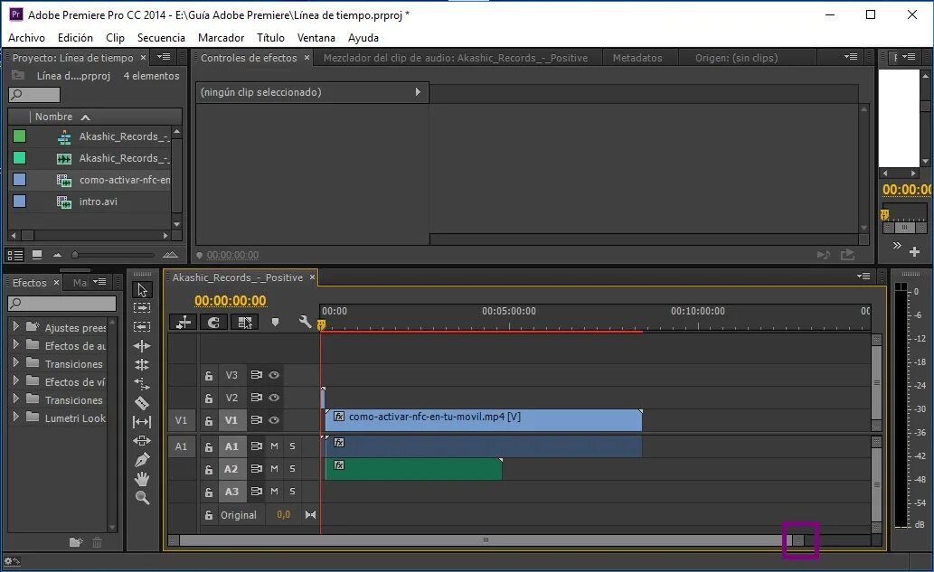Add a marker in timeline
The width and height of the screenshot is (934, 572).
pyautogui.click(x=275, y=322)
